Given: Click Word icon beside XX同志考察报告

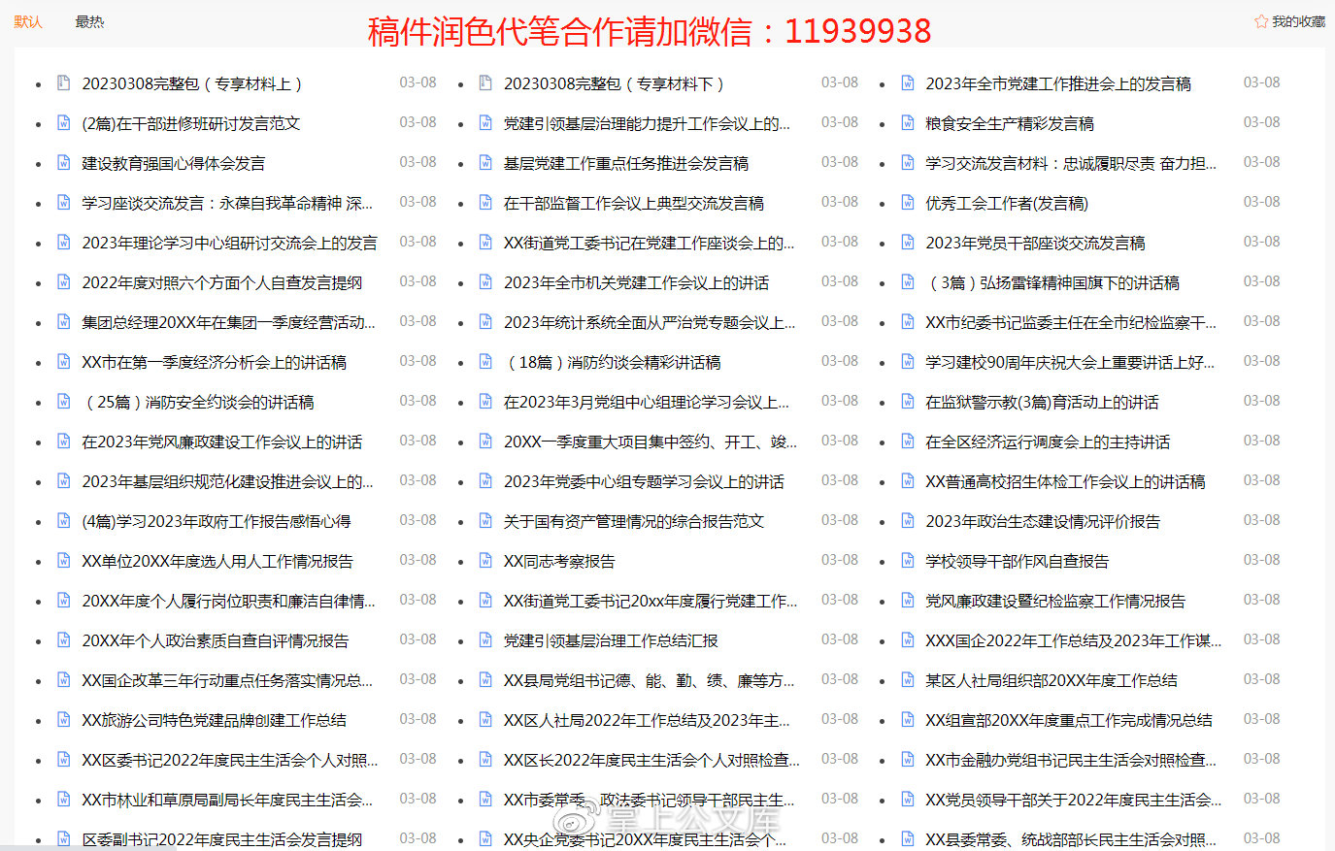Looking at the screenshot, I should tap(485, 561).
